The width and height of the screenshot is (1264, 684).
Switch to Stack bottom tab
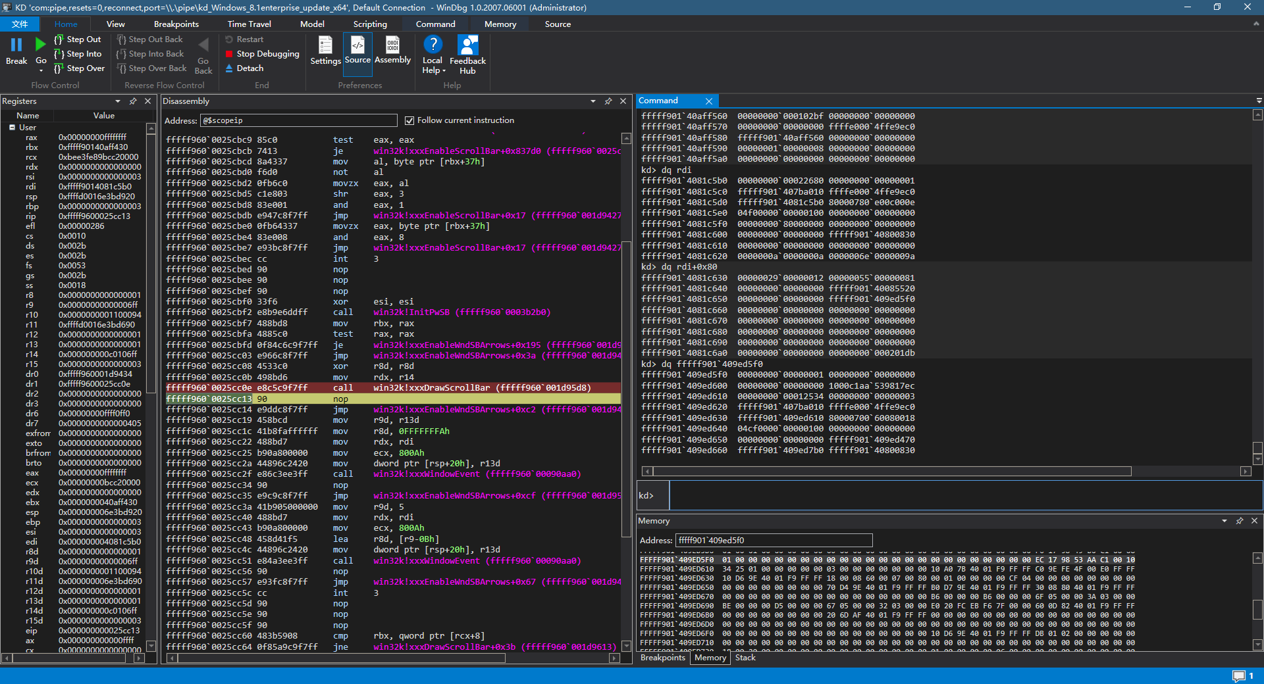coord(745,658)
